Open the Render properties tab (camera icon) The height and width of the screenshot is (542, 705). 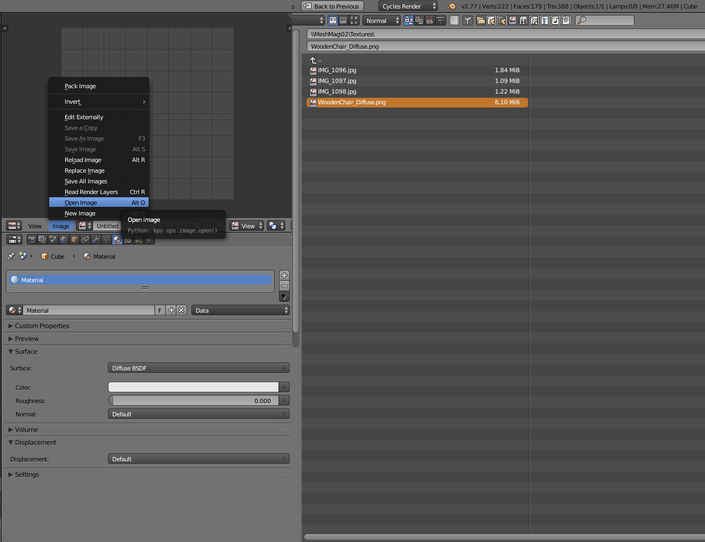(x=32, y=239)
